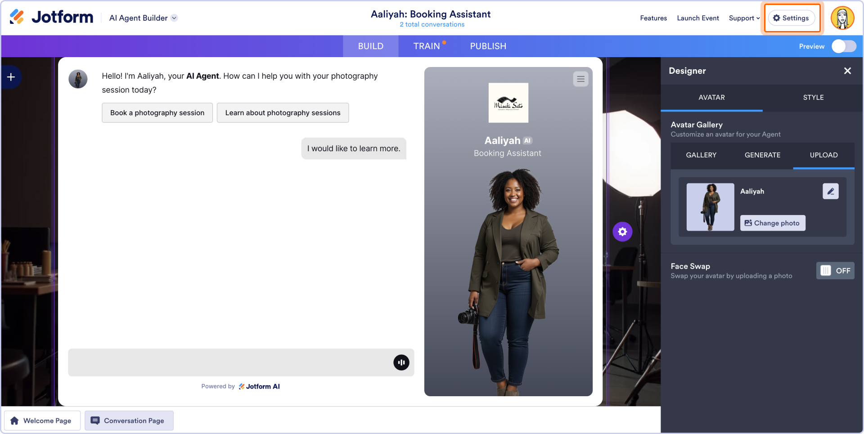The height and width of the screenshot is (434, 864).
Task: Toggle the Preview switch
Action: (844, 46)
